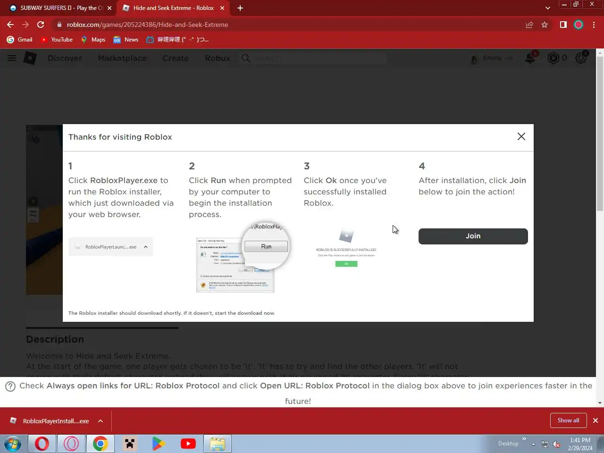Screen dimensions: 604x453
Task: Open the tab search dropdown arrow
Action: (547, 8)
